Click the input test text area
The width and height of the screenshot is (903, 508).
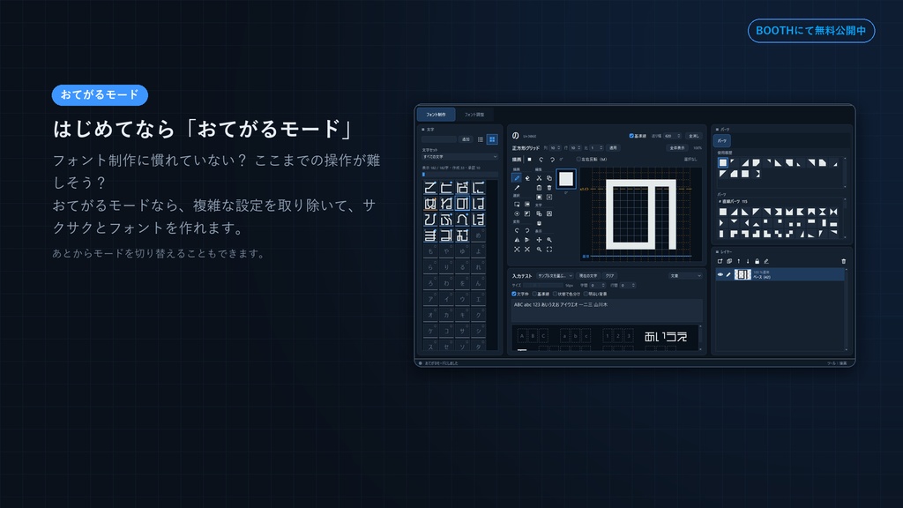(607, 310)
